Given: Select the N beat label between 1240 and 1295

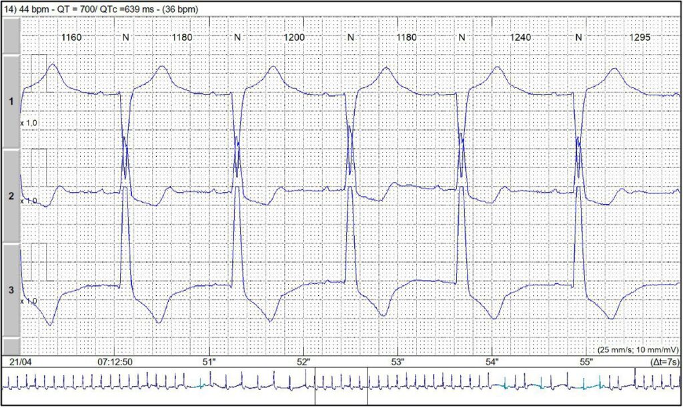Looking at the screenshot, I should point(578,37).
